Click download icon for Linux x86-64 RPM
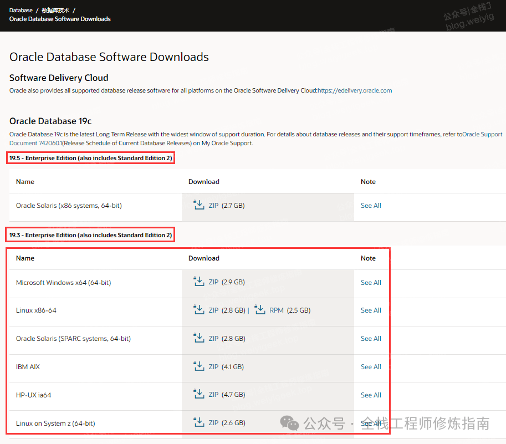Screen dimensions: 506x444 click(x=260, y=309)
